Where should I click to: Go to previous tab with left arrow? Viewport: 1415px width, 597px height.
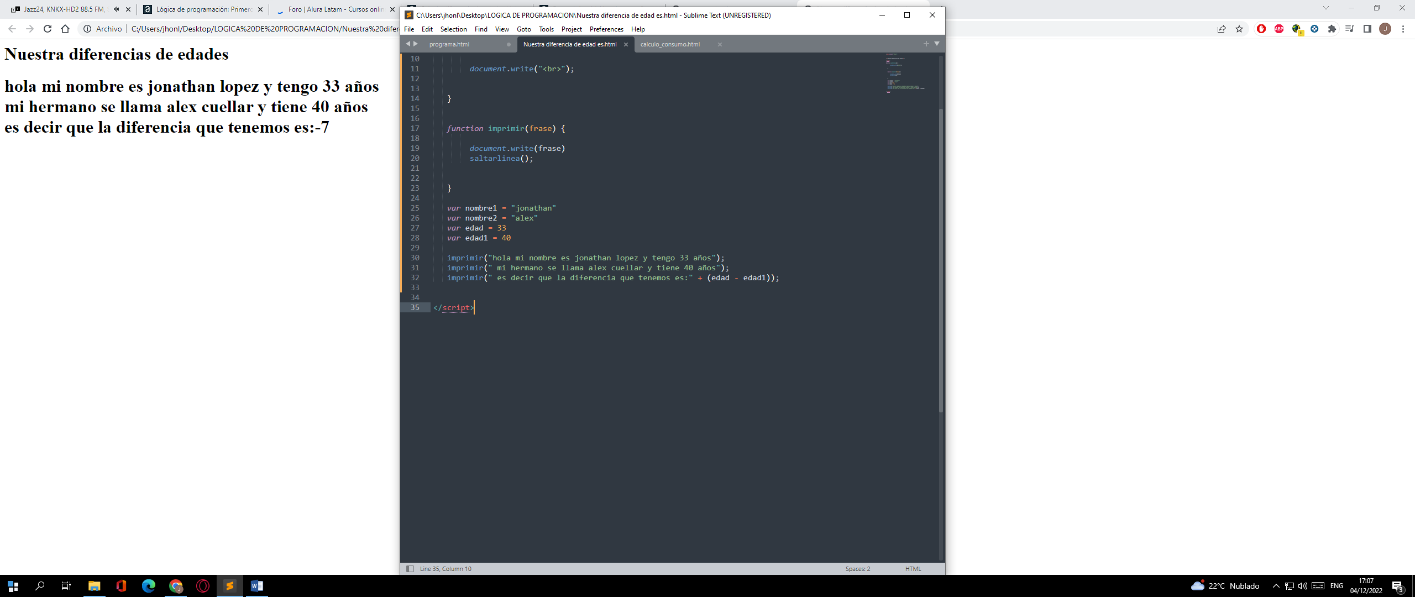pyautogui.click(x=408, y=44)
